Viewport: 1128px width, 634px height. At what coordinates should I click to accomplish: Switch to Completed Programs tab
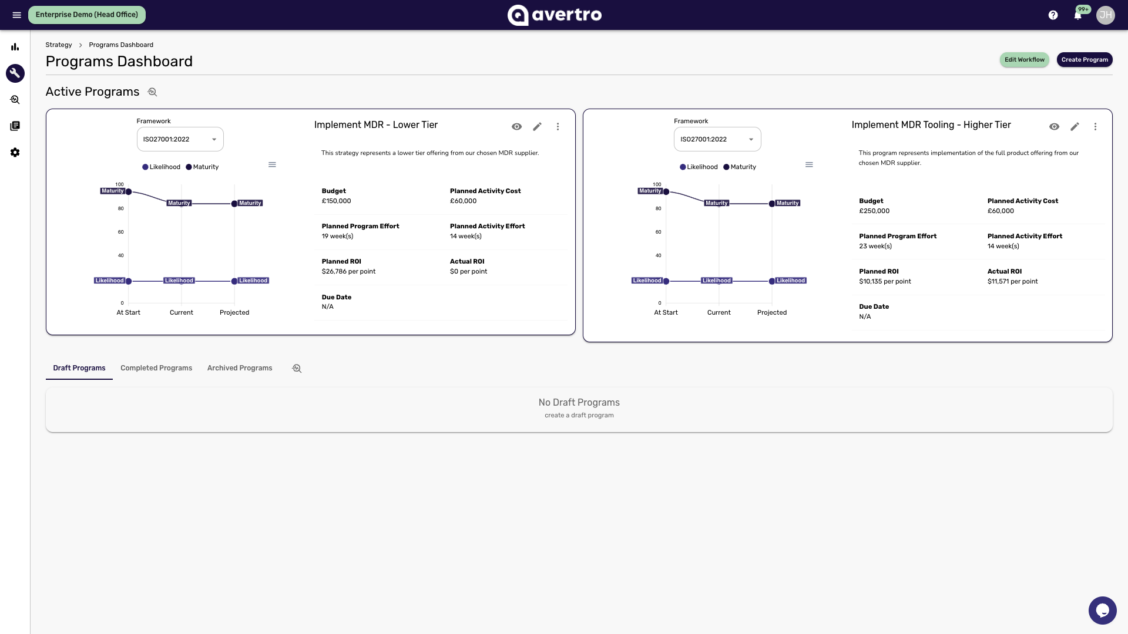156,368
